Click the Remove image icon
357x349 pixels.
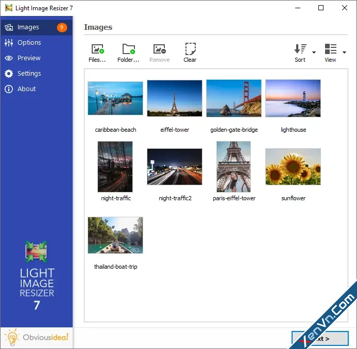pyautogui.click(x=160, y=49)
